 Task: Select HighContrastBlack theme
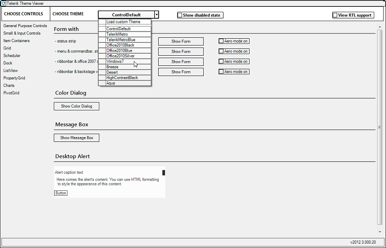125,77
